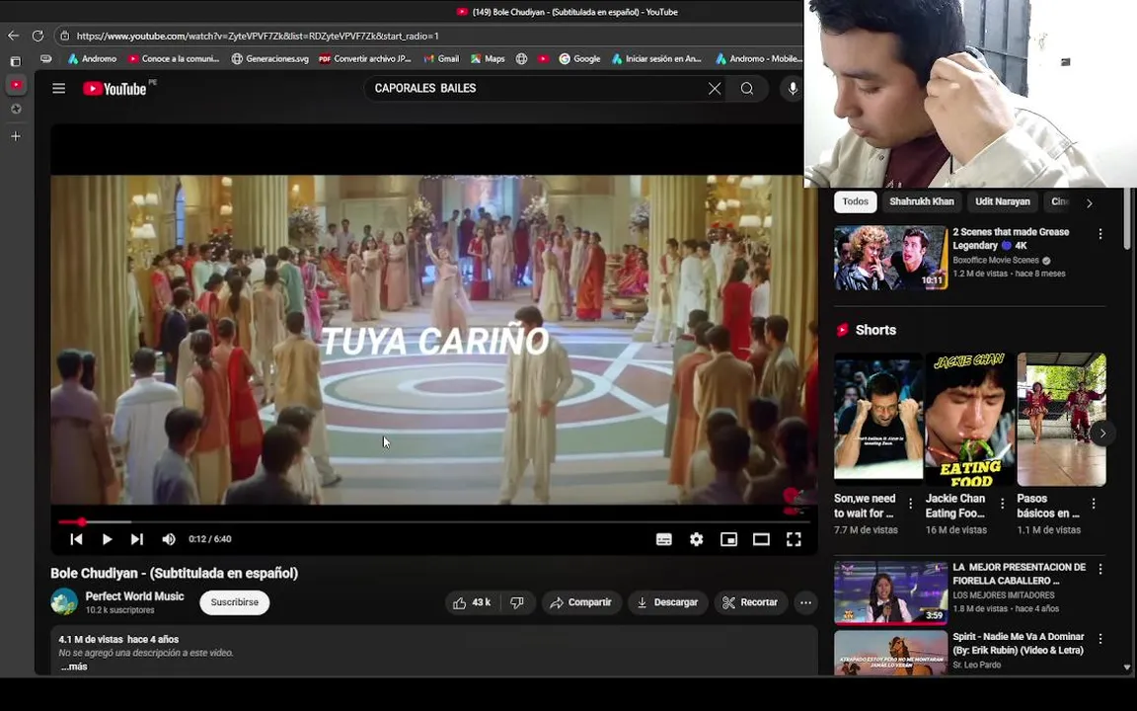Dislike the video
This screenshot has width=1137, height=711.
point(517,602)
